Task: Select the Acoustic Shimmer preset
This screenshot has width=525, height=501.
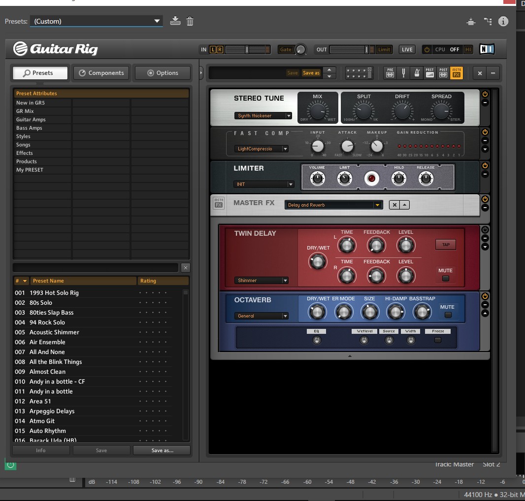Action: pos(54,332)
